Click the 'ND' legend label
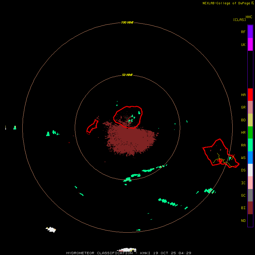Image resolution: width=255 pixels, height=255 pixels. pyautogui.click(x=243, y=220)
